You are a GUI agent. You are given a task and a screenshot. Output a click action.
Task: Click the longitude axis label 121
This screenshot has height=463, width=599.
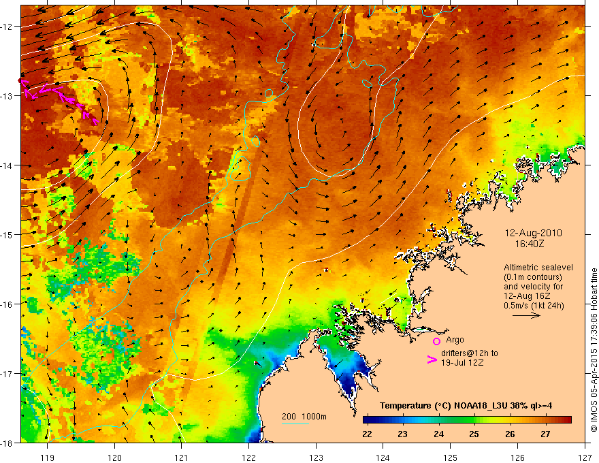coord(182,458)
